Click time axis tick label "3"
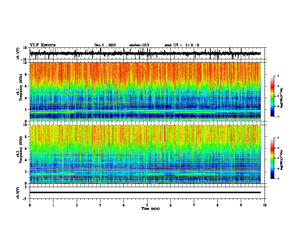 pos(100,205)
